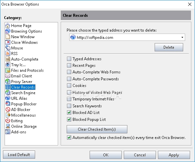Check the Search Keywords checkbox
Image resolution: width=195 pixels, height=162 pixels.
pyautogui.click(x=69, y=106)
